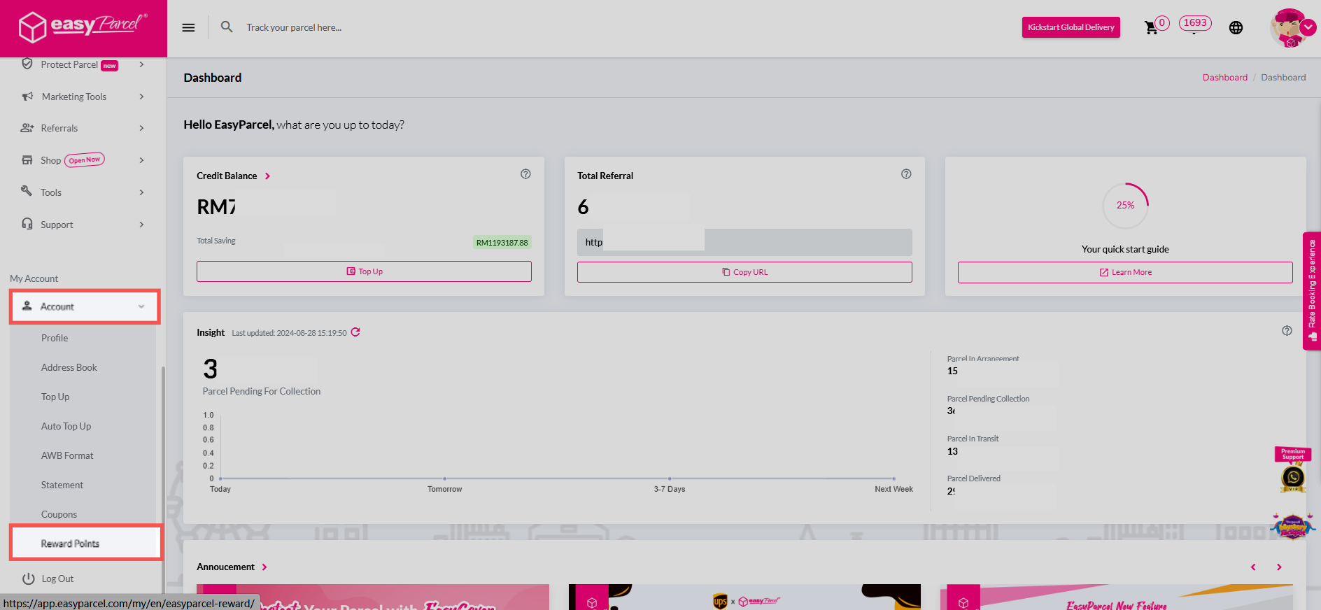The image size is (1321, 610).
Task: Click Parcel In Arrangement count 15
Action: pos(952,371)
